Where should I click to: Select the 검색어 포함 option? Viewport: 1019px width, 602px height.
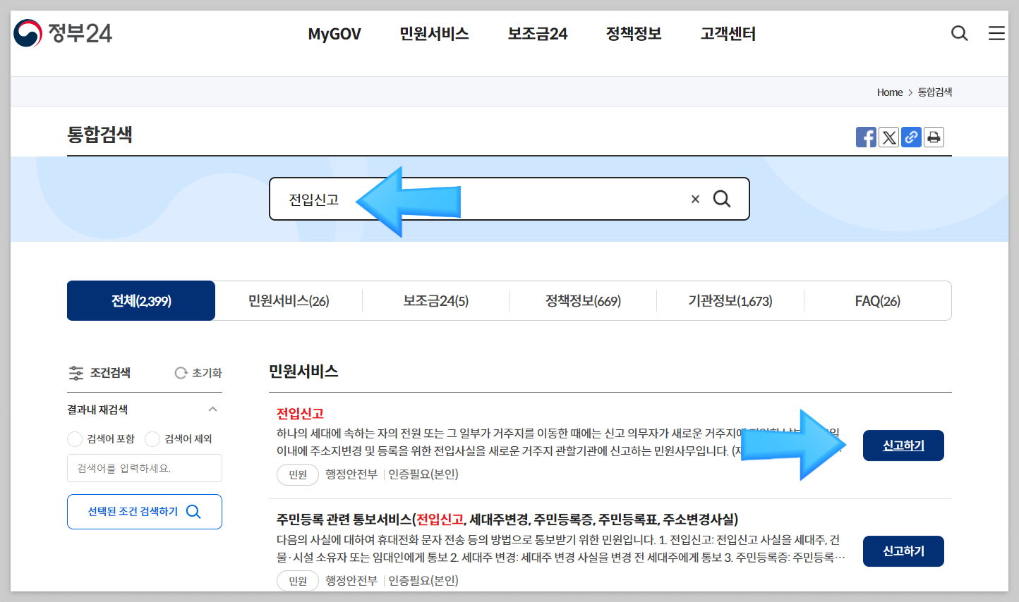tap(75, 438)
